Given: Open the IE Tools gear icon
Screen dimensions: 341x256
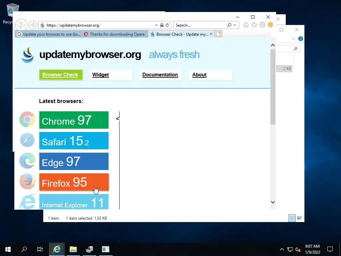Looking at the screenshot, I should coord(262,25).
